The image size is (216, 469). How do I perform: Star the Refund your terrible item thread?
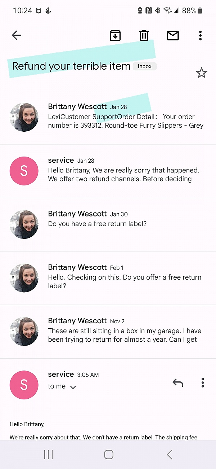[201, 73]
